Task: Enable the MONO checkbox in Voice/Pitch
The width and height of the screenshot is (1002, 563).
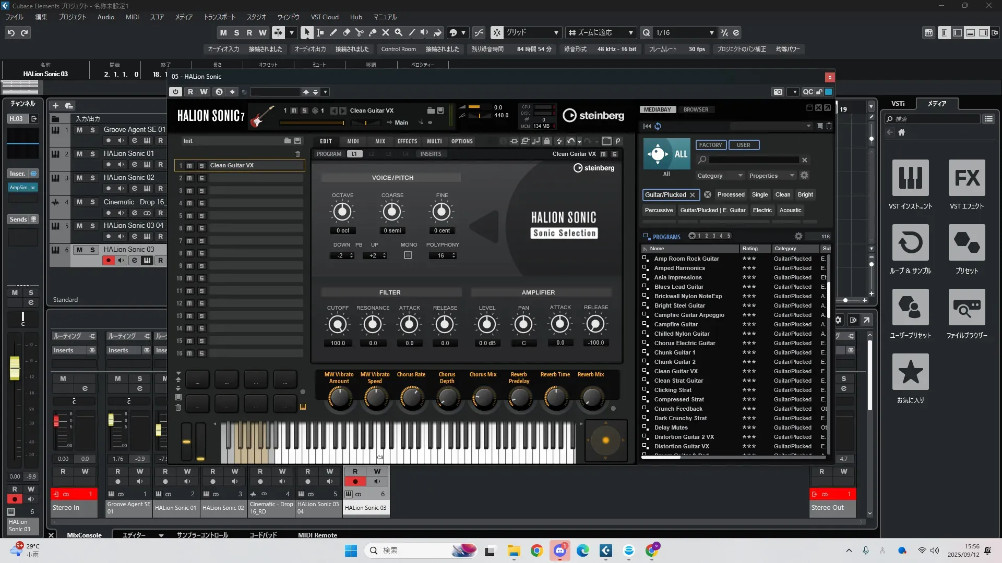Action: tap(408, 255)
